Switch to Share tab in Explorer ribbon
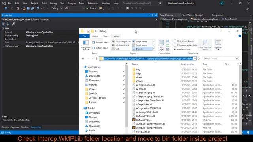This screenshot has height=142, width=253. (106, 36)
